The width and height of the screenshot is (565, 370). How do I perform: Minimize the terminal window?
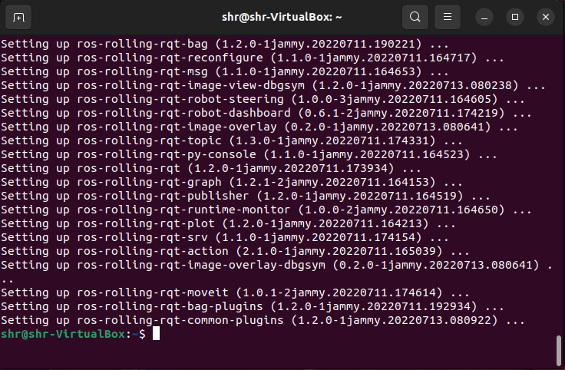484,17
